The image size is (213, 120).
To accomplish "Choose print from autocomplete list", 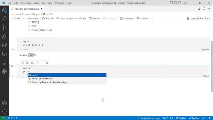I will (x=67, y=75).
